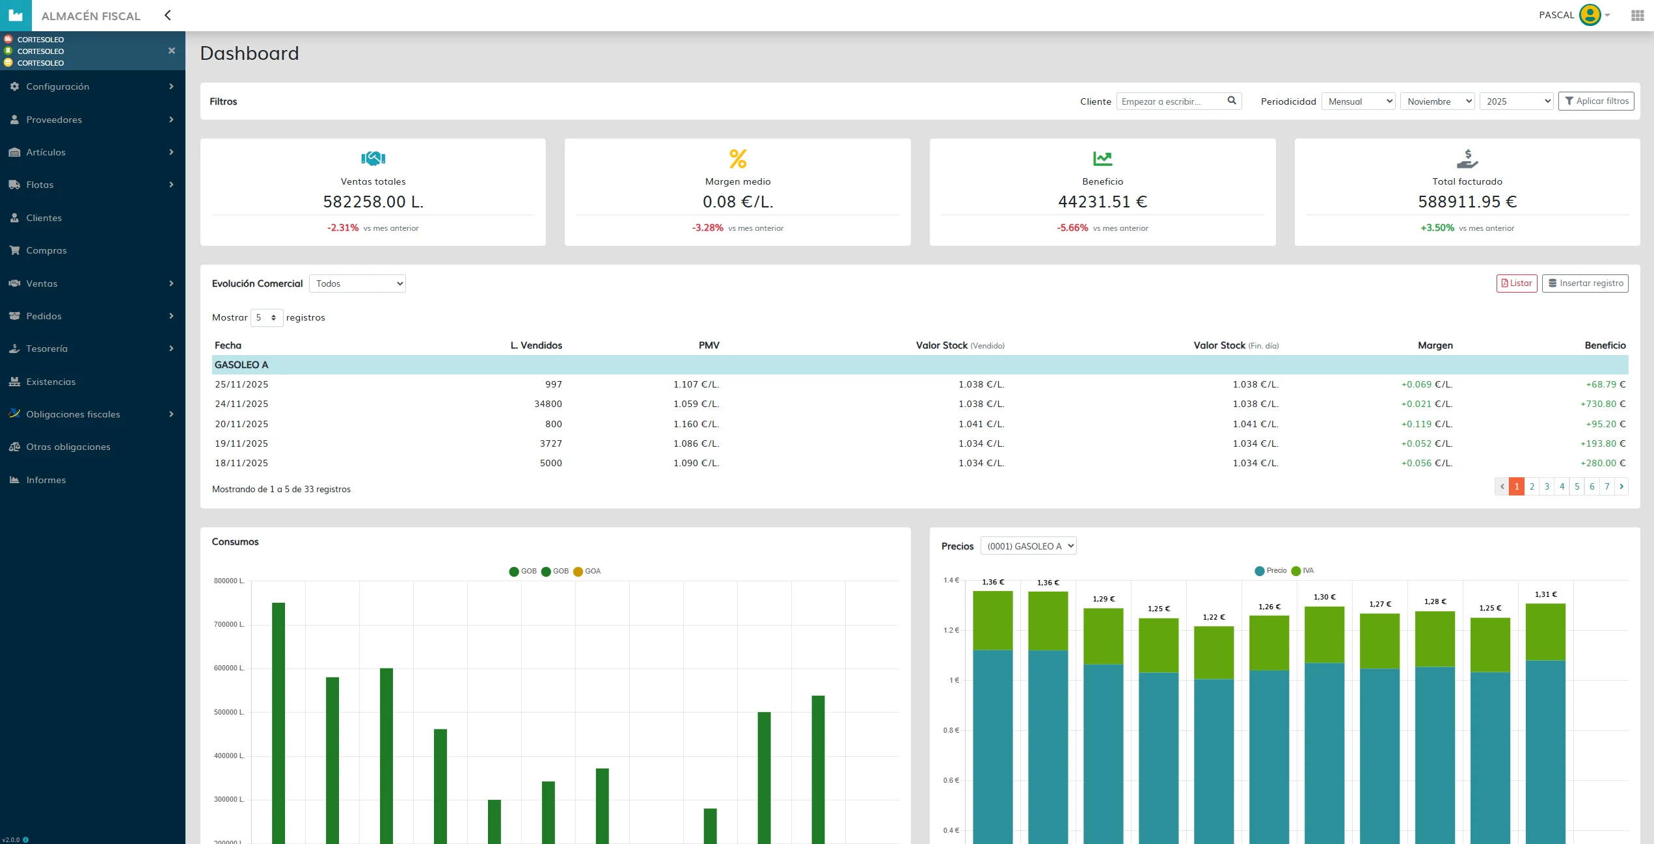Expand the Tesorería menu
Image resolution: width=1654 pixels, height=844 pixels.
click(x=92, y=349)
